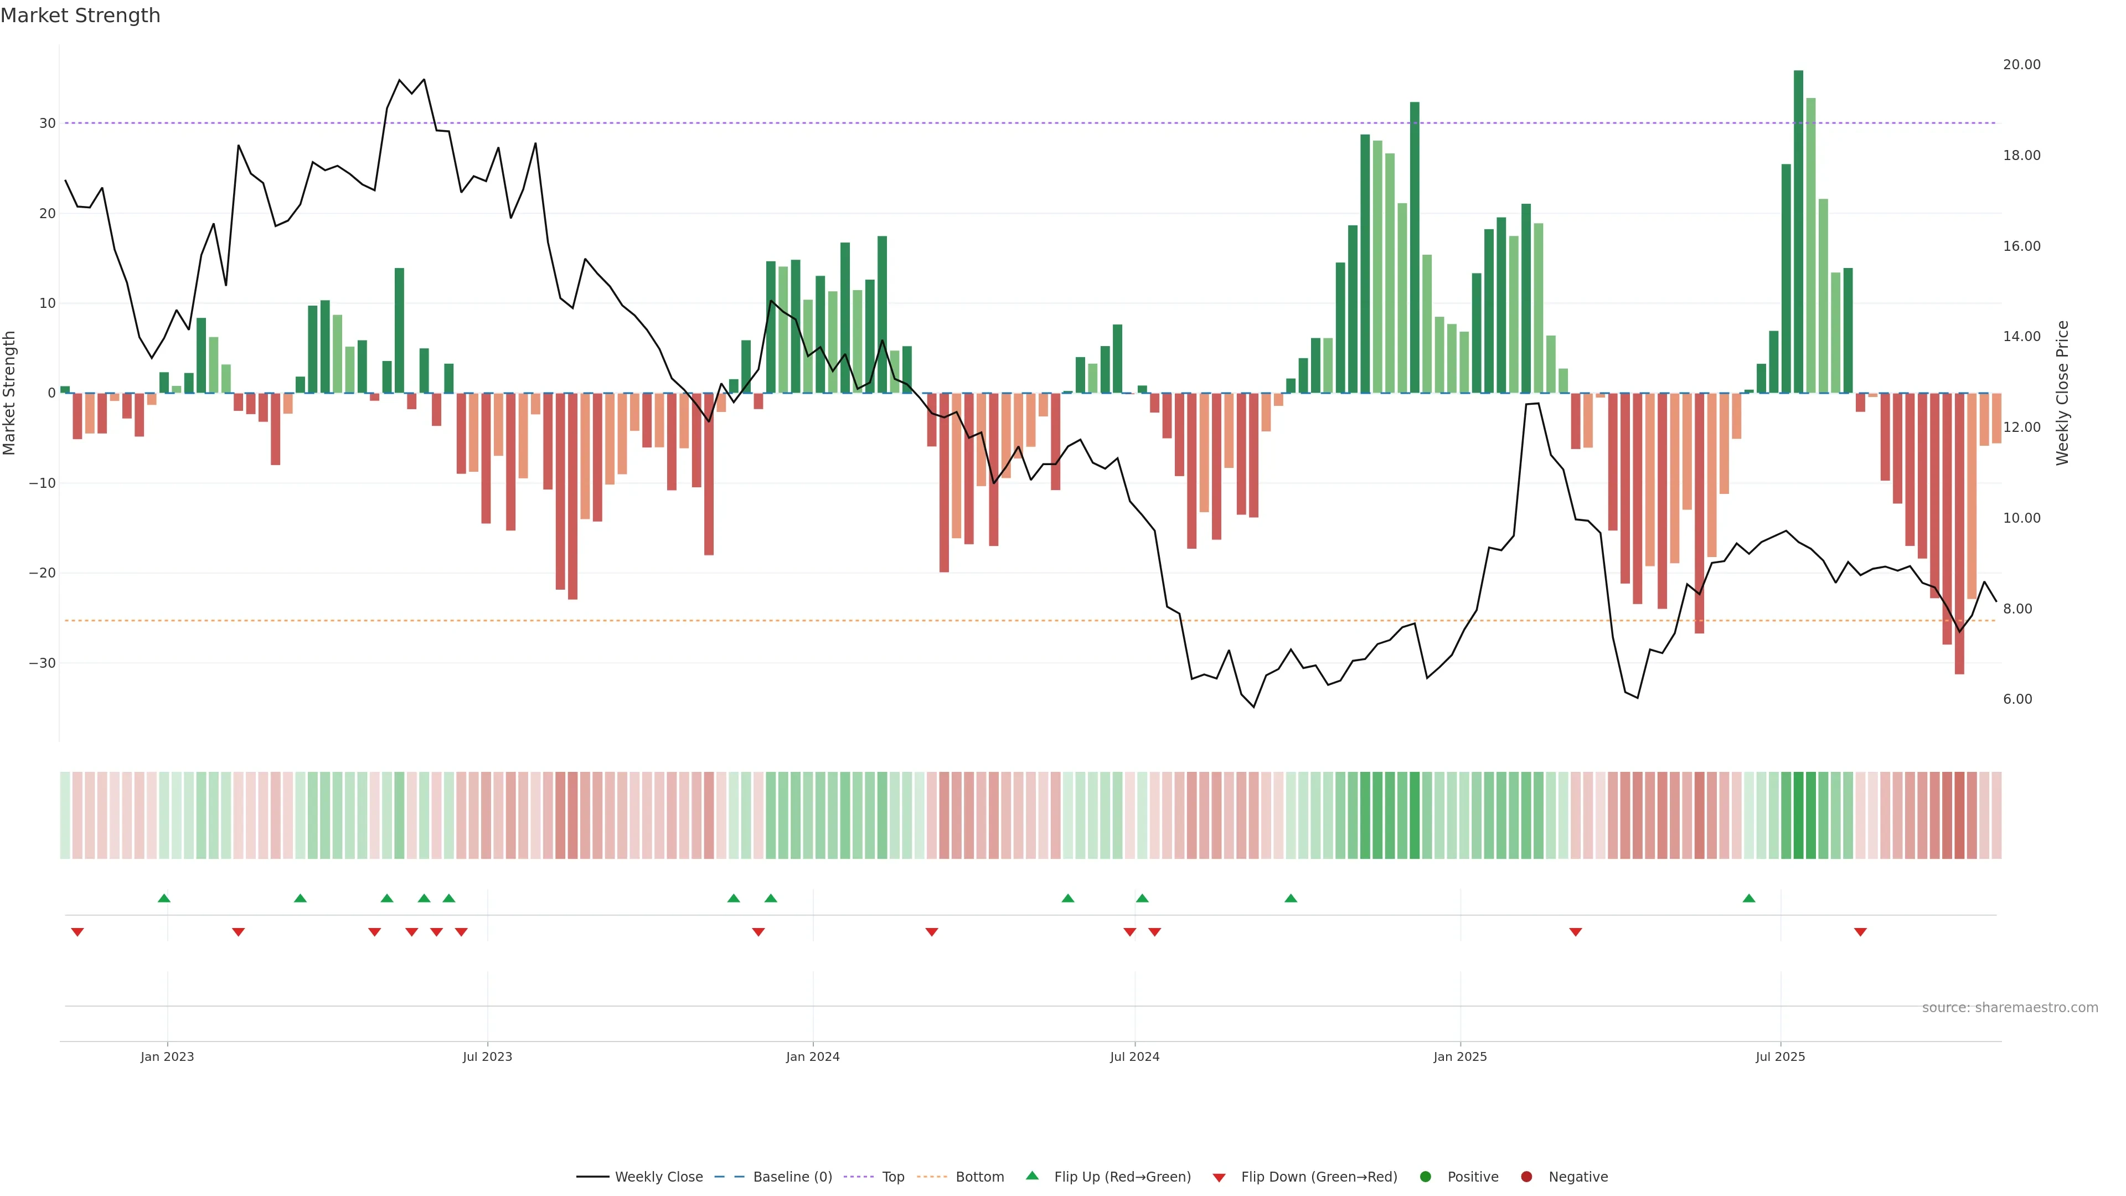2126x1196 pixels.
Task: Click Flip Down red triangle legend icon
Action: pyautogui.click(x=1219, y=1178)
